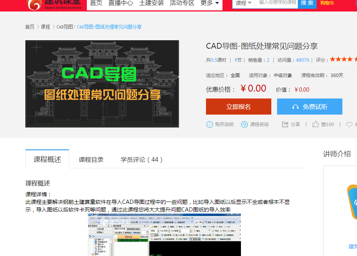
Task: Click the 免费试听 free trial button
Action: tap(310, 107)
